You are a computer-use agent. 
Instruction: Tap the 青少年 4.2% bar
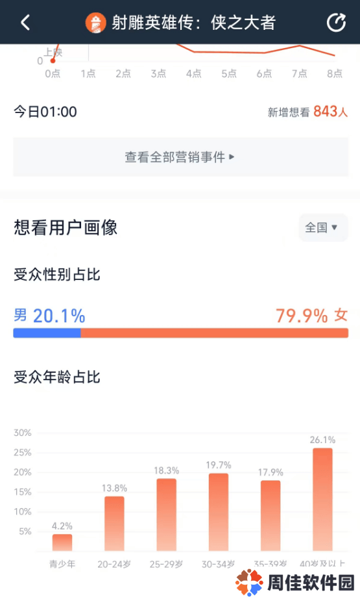(62, 542)
